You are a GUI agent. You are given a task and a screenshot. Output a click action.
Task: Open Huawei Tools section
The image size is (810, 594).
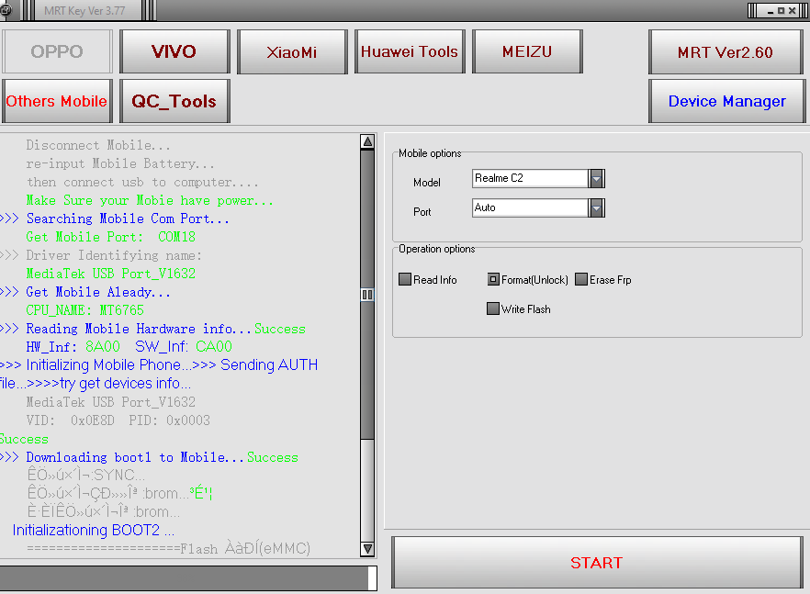[x=410, y=51]
